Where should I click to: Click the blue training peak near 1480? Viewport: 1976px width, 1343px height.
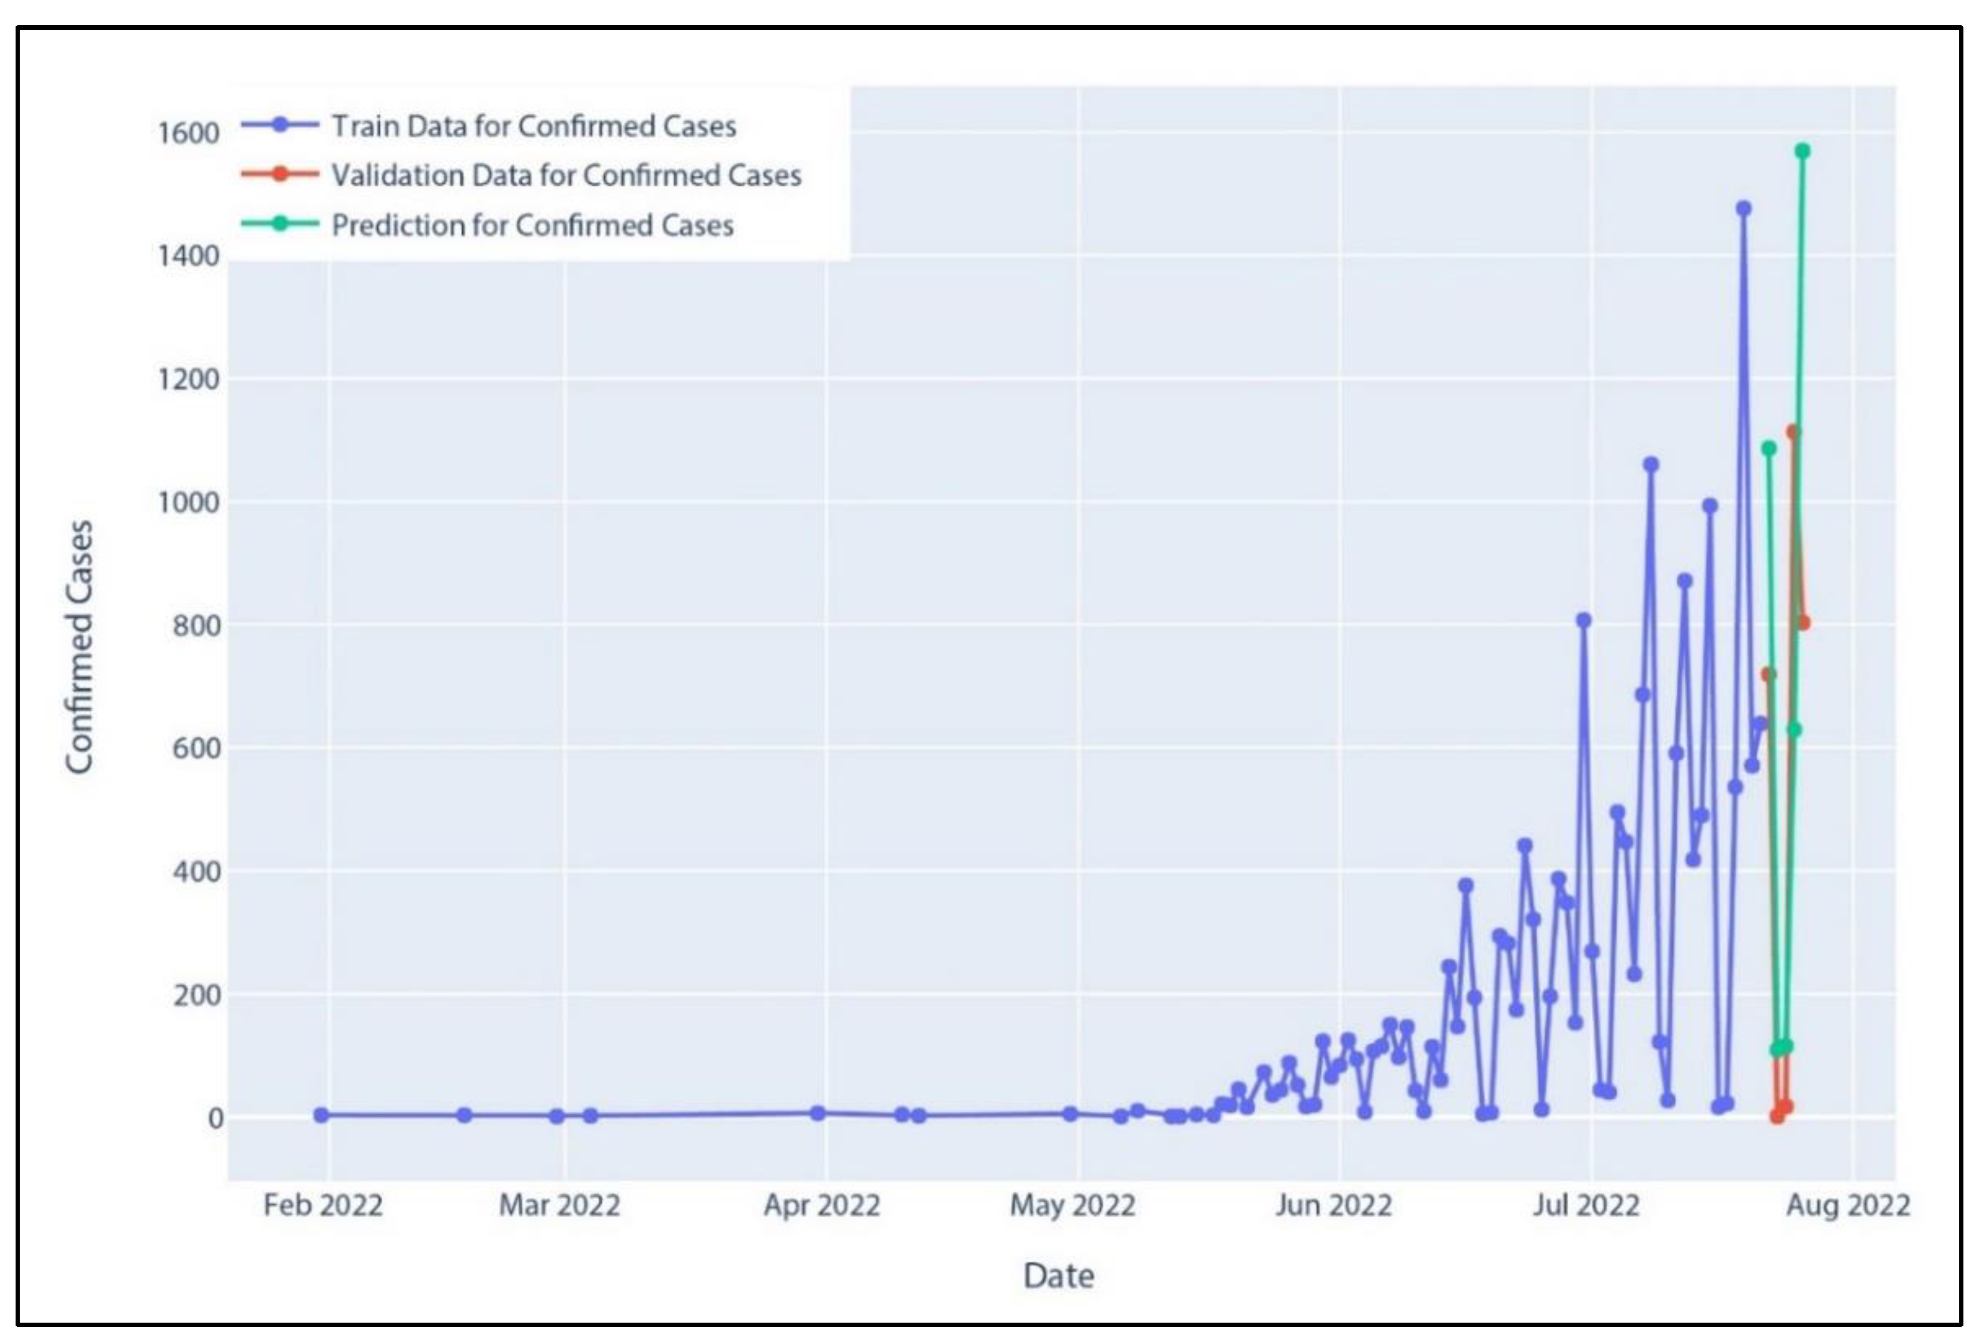point(1743,208)
